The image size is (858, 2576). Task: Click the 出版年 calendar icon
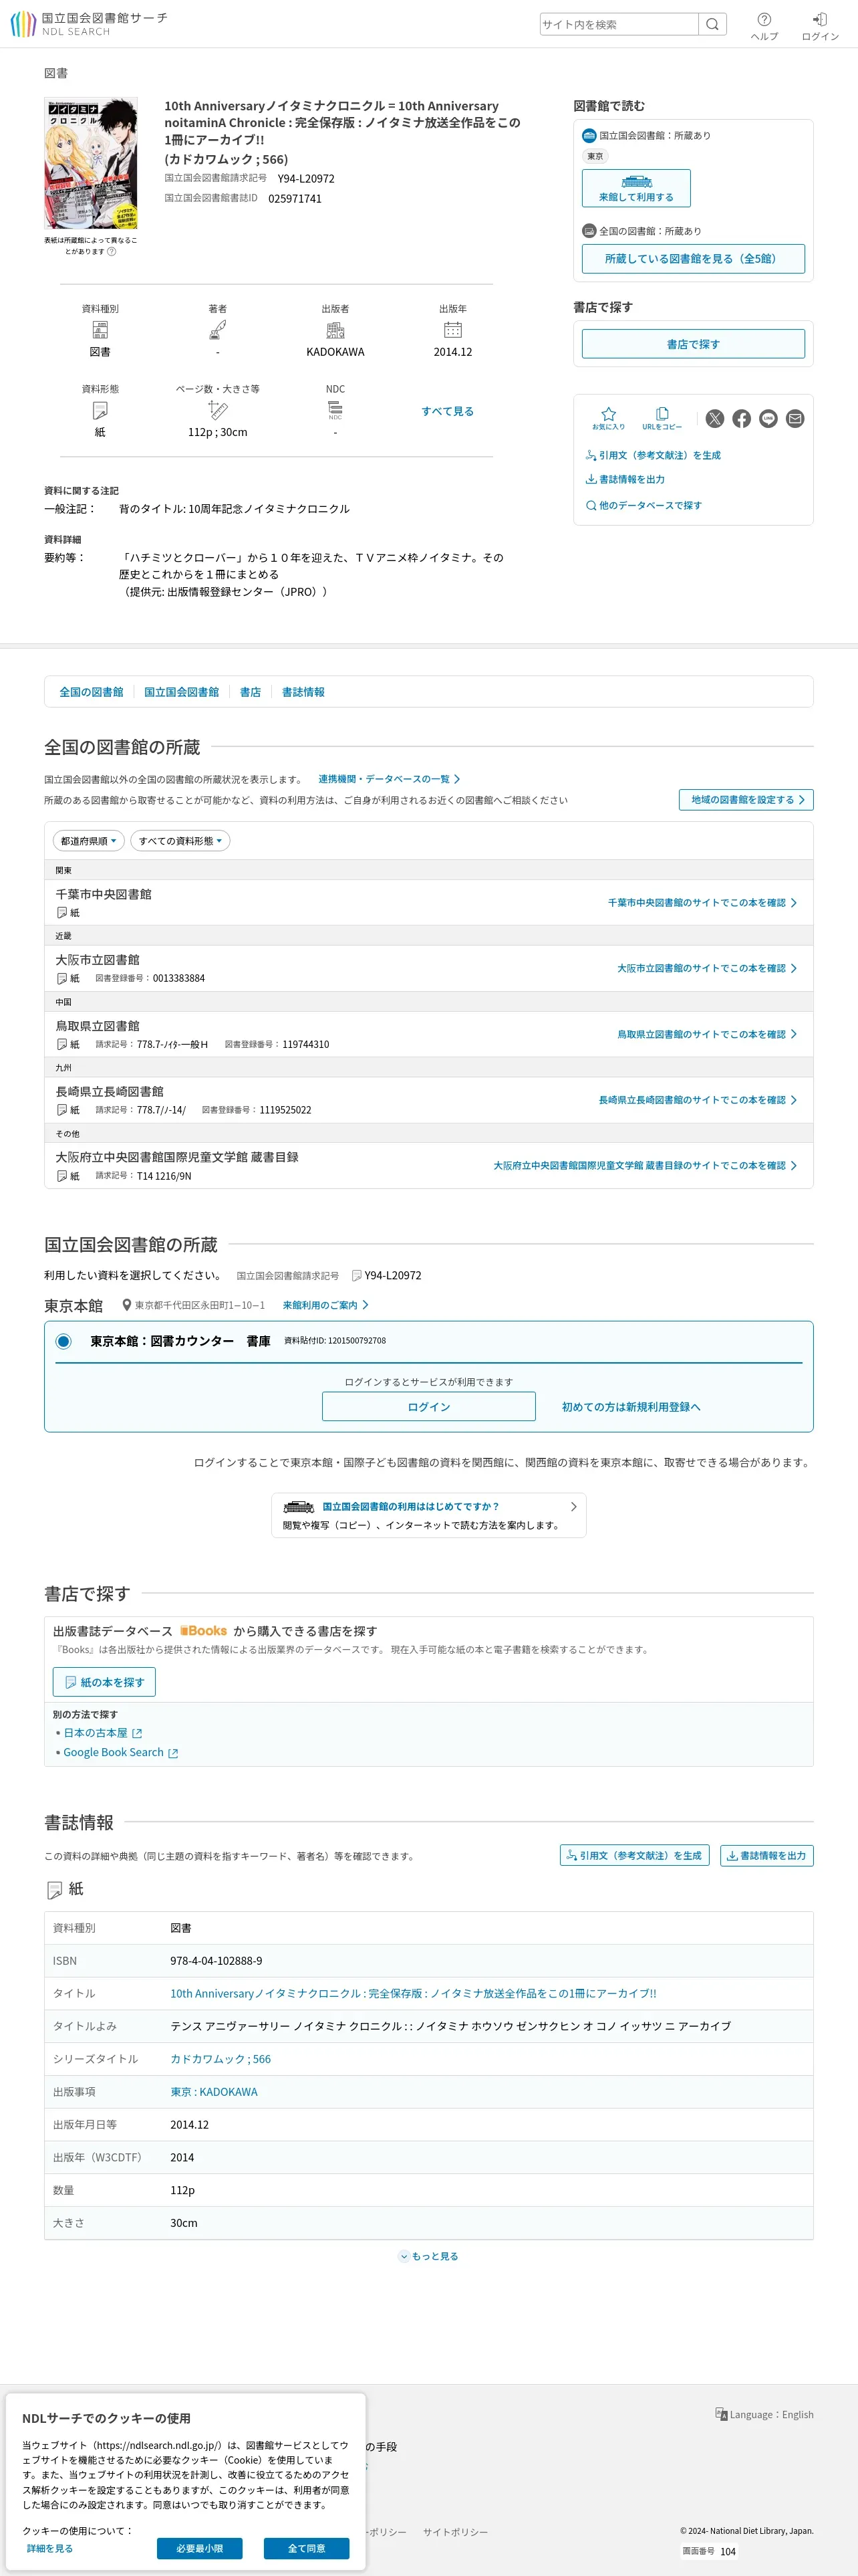(452, 330)
